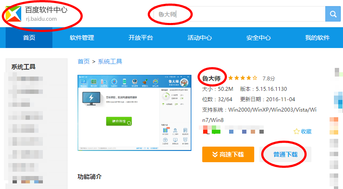Click the magnifier search button
Screen dimensions: 343x189
tap(333, 14)
